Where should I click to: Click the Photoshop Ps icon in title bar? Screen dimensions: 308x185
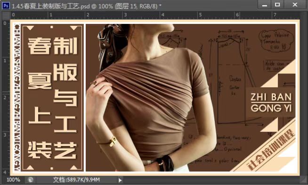coord(6,6)
